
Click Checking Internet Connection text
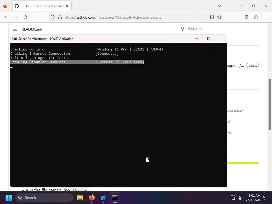[40, 53]
